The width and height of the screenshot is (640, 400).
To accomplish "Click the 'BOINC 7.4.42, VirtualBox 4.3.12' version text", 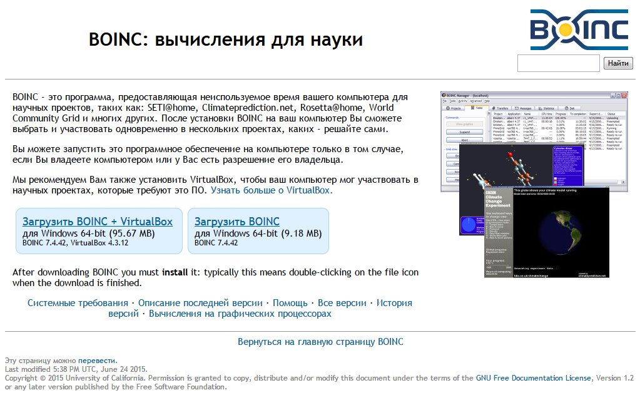I will (76, 243).
